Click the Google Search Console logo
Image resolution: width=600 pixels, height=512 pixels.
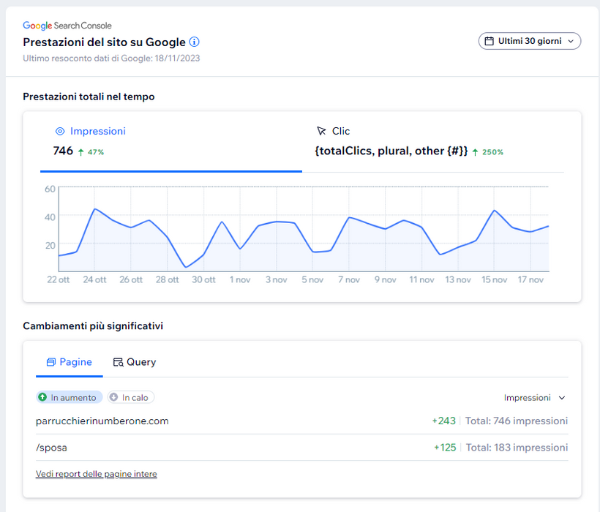(67, 26)
